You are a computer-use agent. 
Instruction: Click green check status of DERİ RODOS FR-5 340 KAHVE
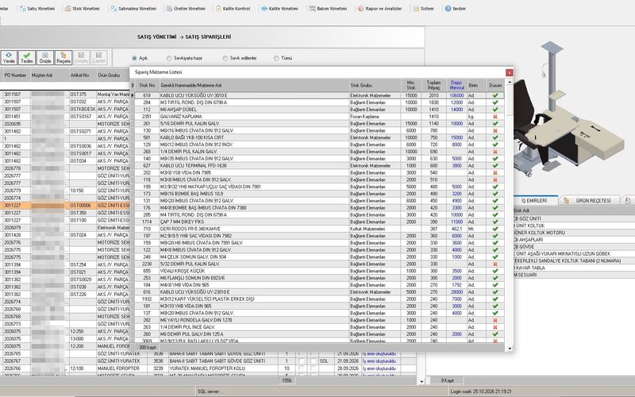click(x=495, y=229)
